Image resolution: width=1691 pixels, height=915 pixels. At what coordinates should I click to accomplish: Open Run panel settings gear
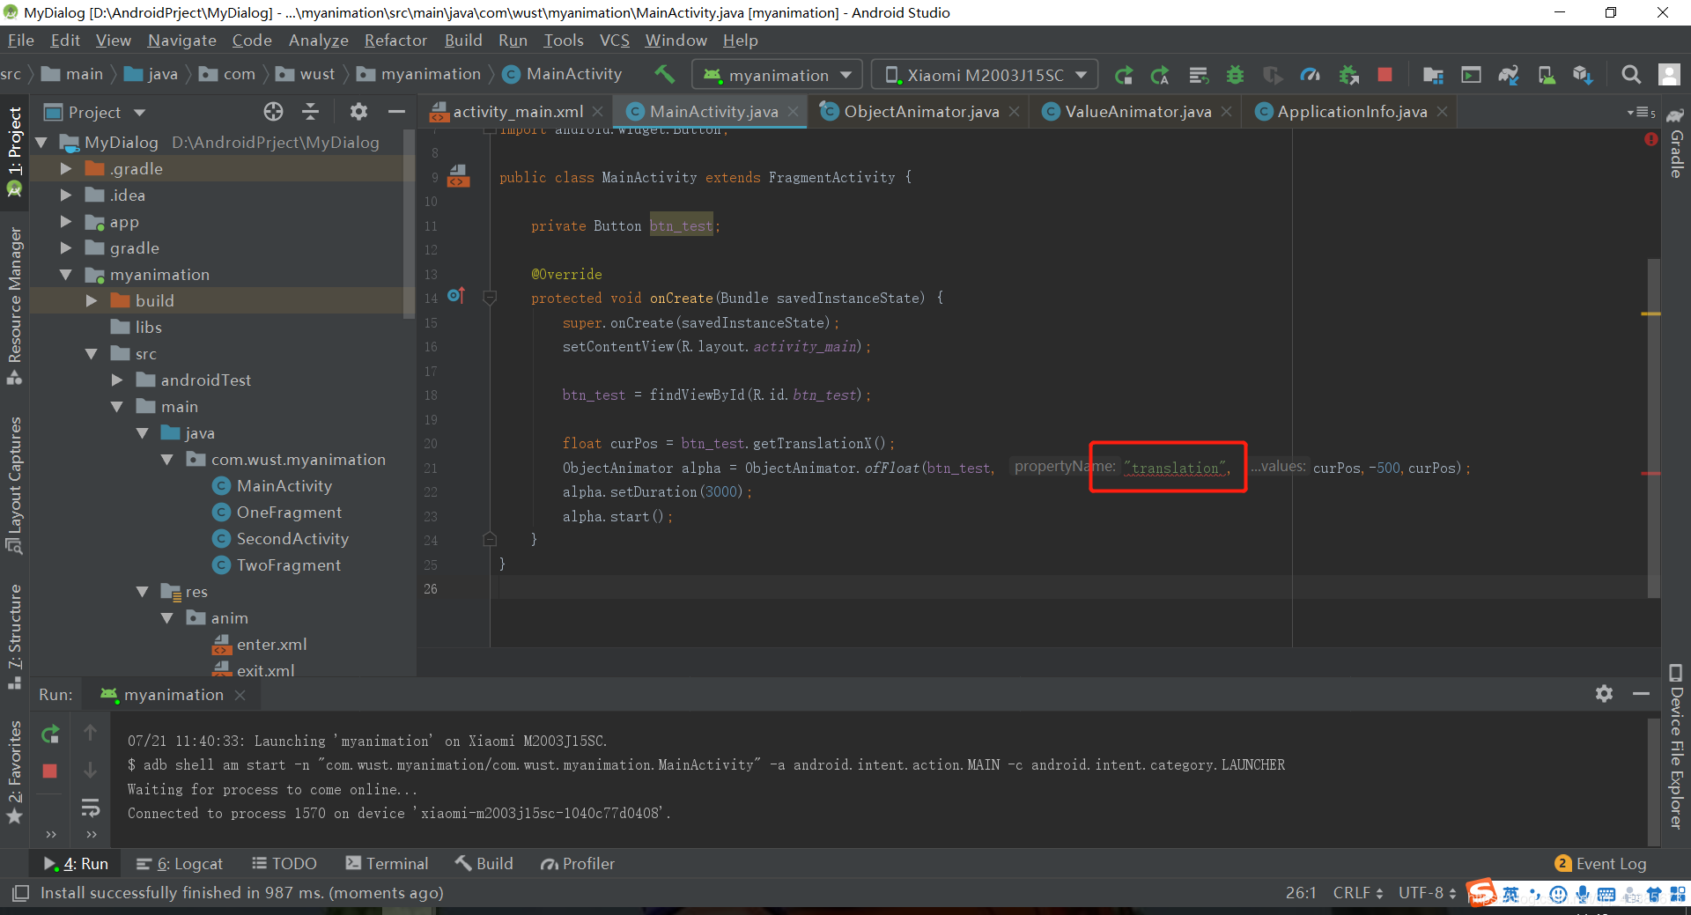1605,694
